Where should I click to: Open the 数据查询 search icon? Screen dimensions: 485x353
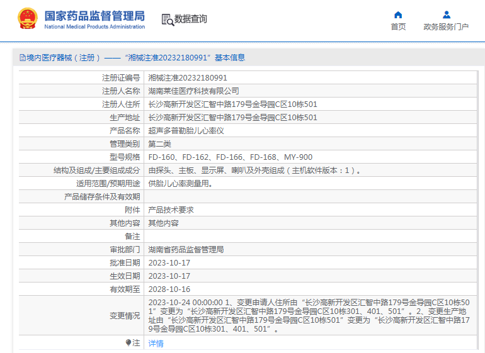(x=168, y=20)
